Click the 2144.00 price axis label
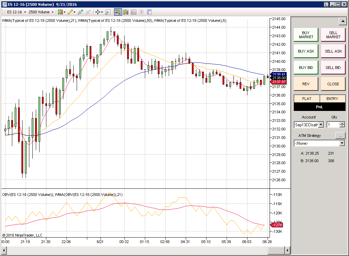The width and height of the screenshot is (349, 256). click(x=279, y=27)
